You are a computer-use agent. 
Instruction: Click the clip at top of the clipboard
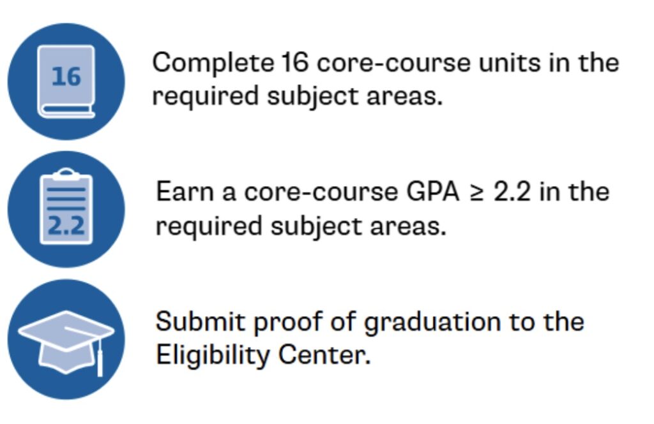(66, 173)
